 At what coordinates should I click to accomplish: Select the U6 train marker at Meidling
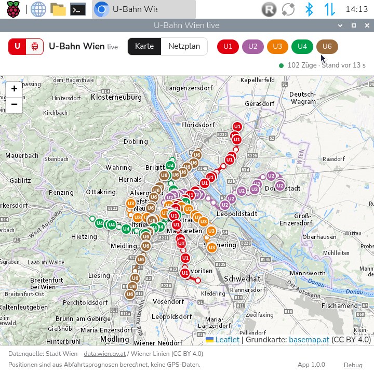click(x=146, y=246)
